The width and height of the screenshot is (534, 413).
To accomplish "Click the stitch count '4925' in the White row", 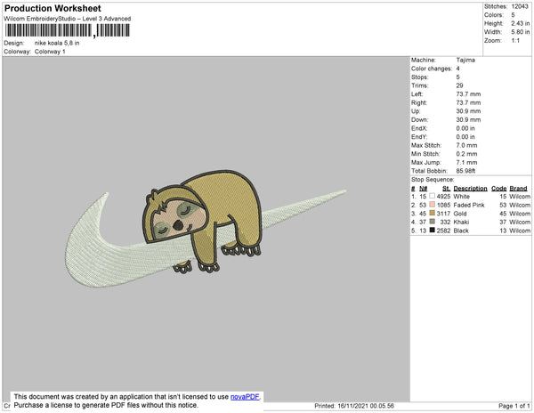I will (443, 197).
